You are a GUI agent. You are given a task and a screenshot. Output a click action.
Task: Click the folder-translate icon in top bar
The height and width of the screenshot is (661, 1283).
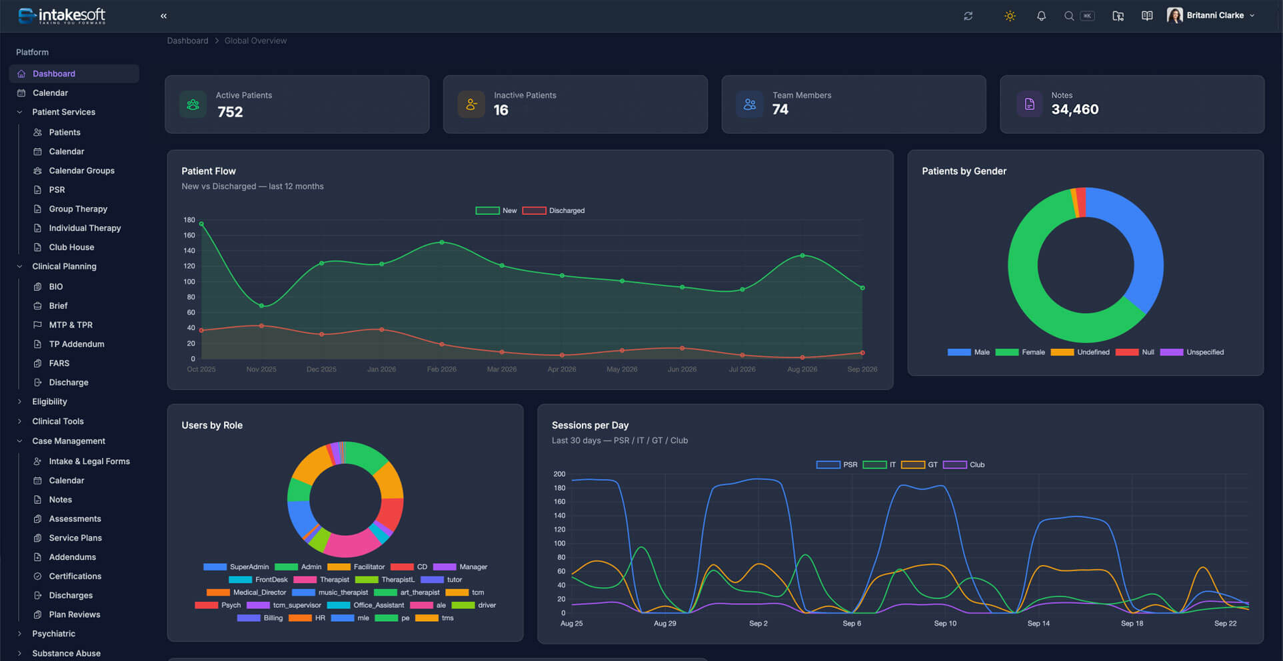tap(1118, 16)
